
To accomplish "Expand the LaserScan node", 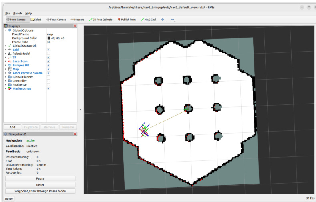I will (x=6, y=61).
